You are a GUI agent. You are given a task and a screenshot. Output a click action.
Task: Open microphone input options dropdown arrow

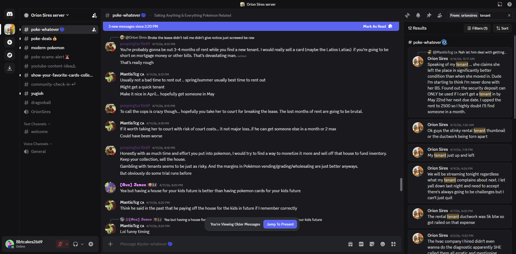click(67, 244)
